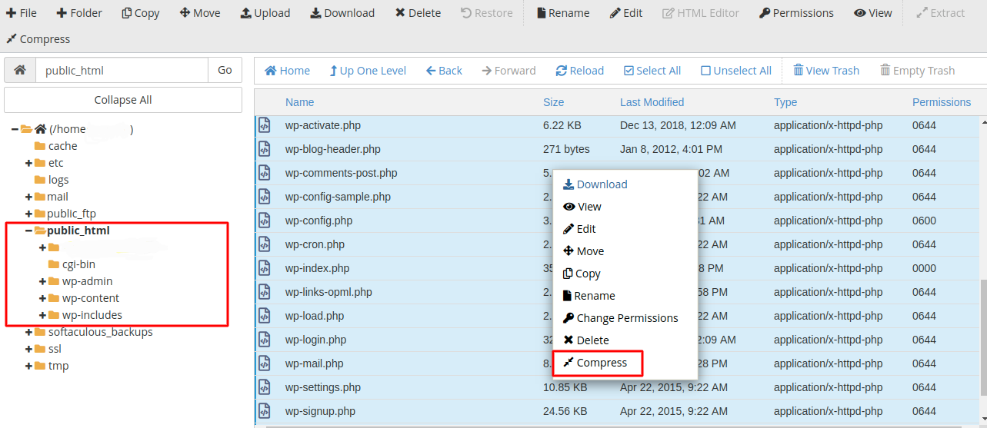Choose Copy from the context menu
This screenshot has width=987, height=428.
pyautogui.click(x=582, y=274)
